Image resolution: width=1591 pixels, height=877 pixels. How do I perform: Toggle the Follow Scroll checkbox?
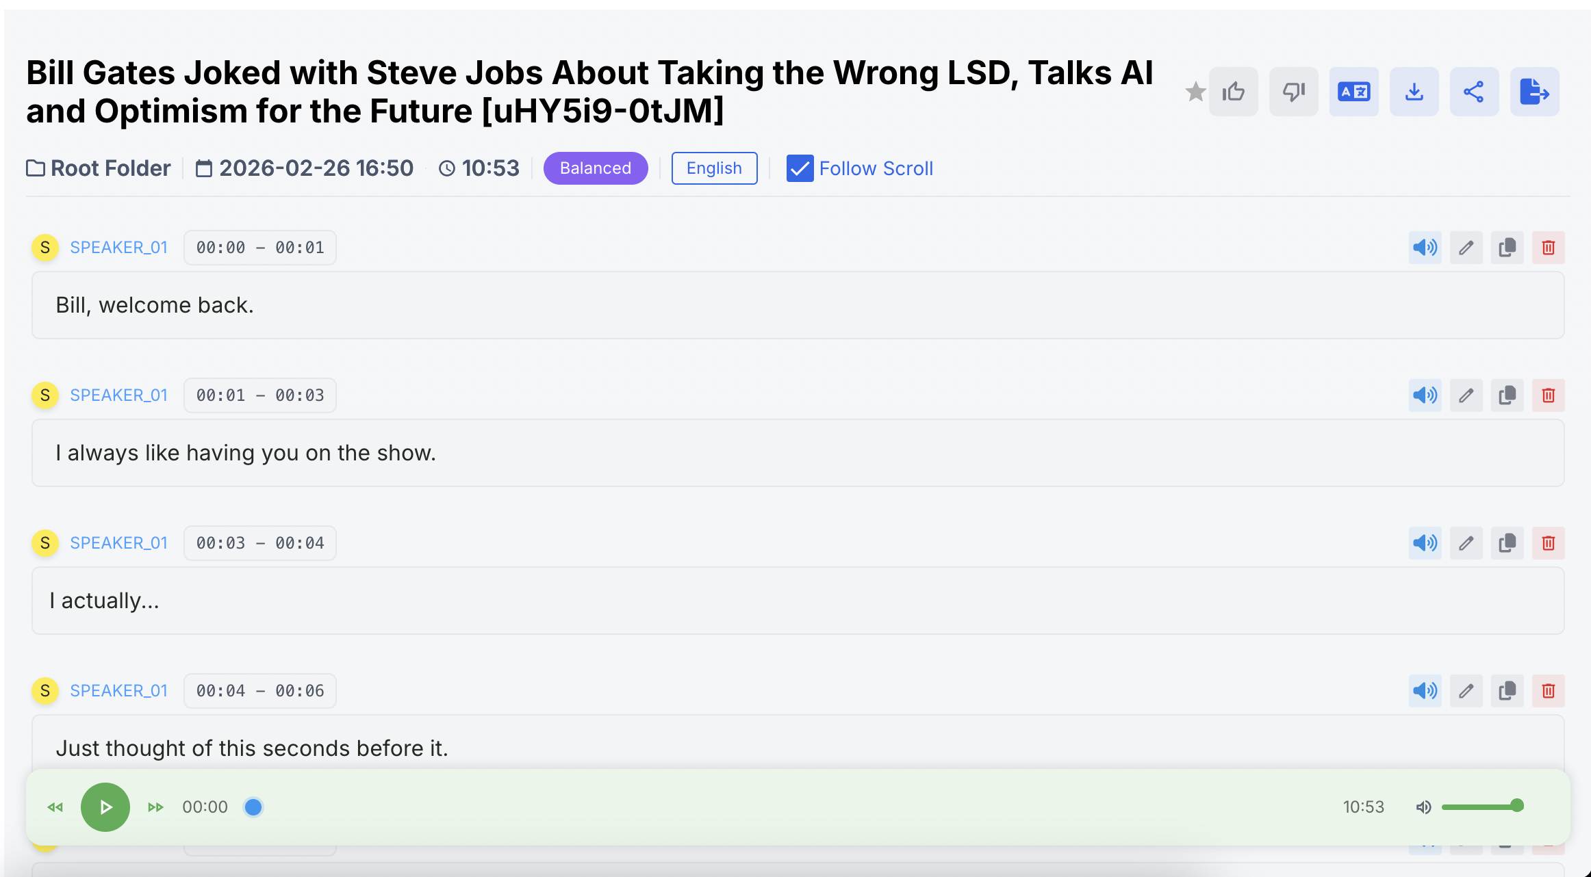tap(800, 168)
